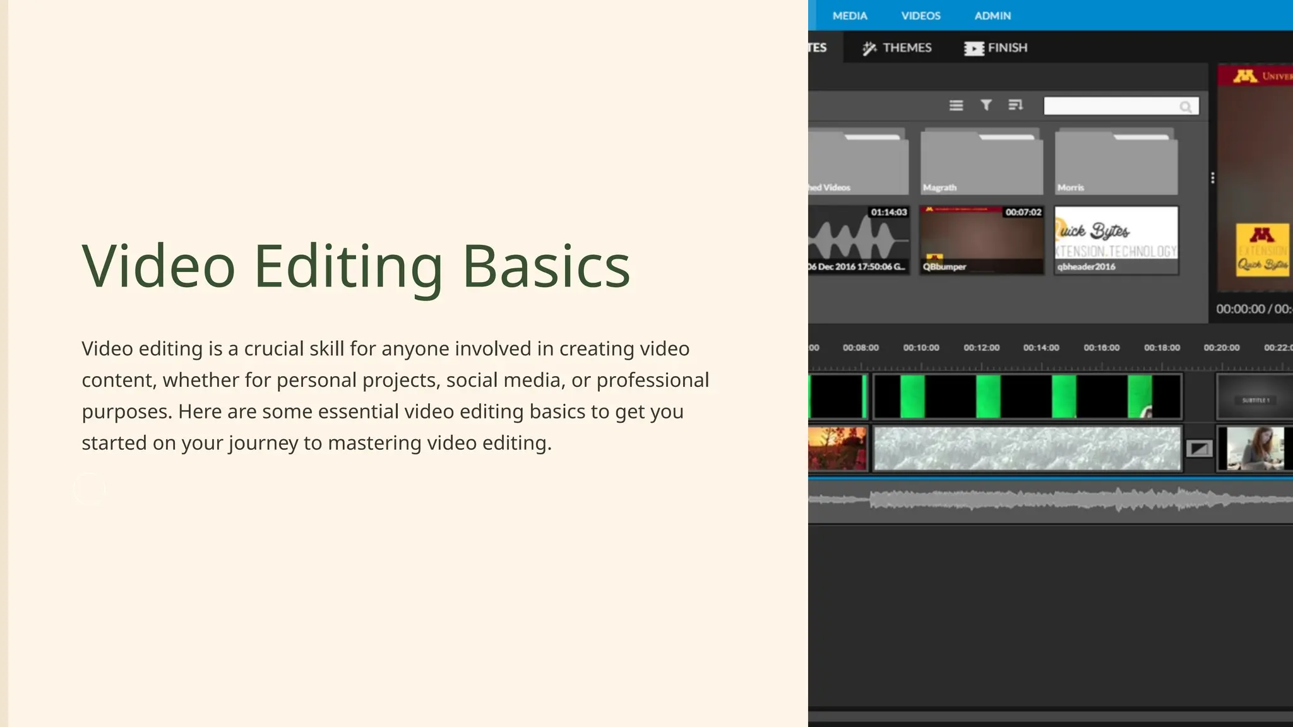Viewport: 1293px width, 727px height.
Task: Select the green-screen clip on top track
Action: tap(1027, 396)
